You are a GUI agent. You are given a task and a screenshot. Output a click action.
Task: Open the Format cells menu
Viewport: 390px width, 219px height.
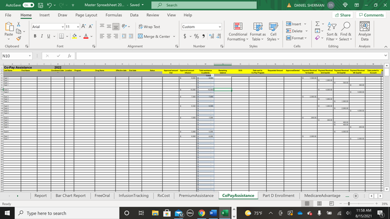point(297,38)
